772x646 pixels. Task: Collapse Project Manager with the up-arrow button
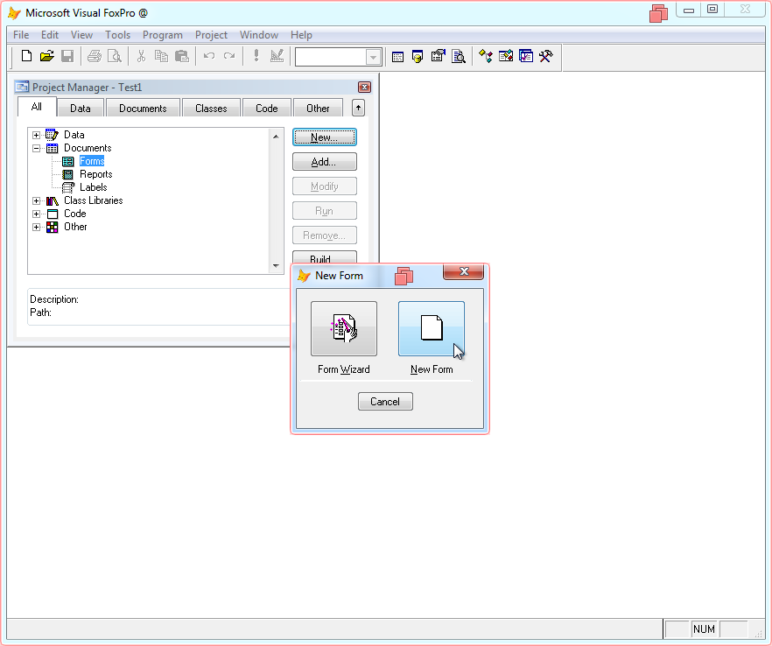[359, 108]
